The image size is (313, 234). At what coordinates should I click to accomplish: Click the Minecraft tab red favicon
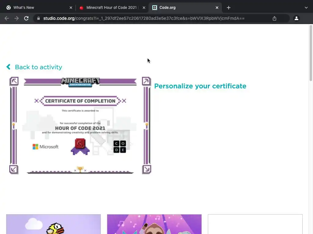click(x=81, y=8)
